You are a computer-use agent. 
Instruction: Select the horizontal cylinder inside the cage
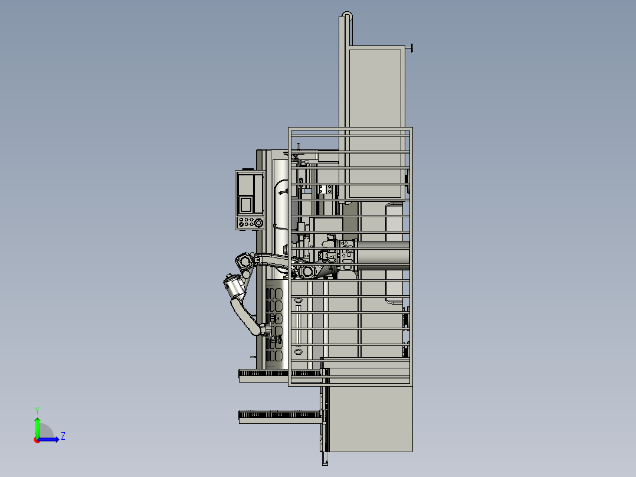click(382, 255)
